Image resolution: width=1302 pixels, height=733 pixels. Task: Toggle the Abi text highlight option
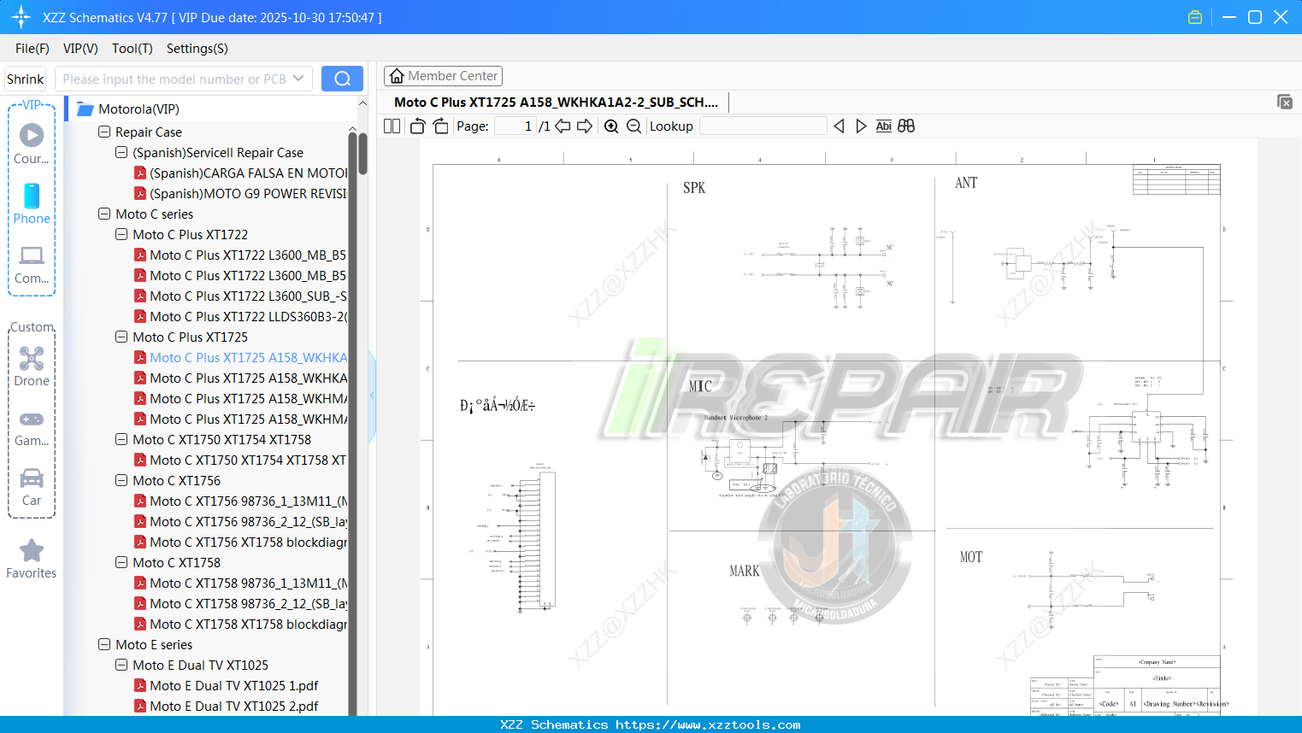pyautogui.click(x=884, y=126)
